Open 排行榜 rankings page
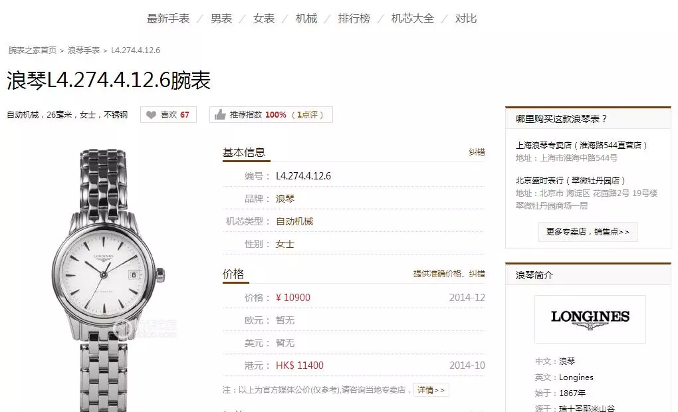 [354, 19]
